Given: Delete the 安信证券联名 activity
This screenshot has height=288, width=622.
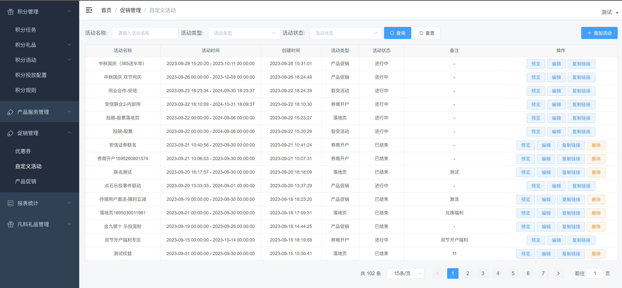Looking at the screenshot, I should [x=596, y=145].
